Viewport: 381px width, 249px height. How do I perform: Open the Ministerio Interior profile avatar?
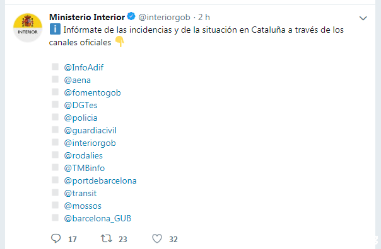coord(28,28)
